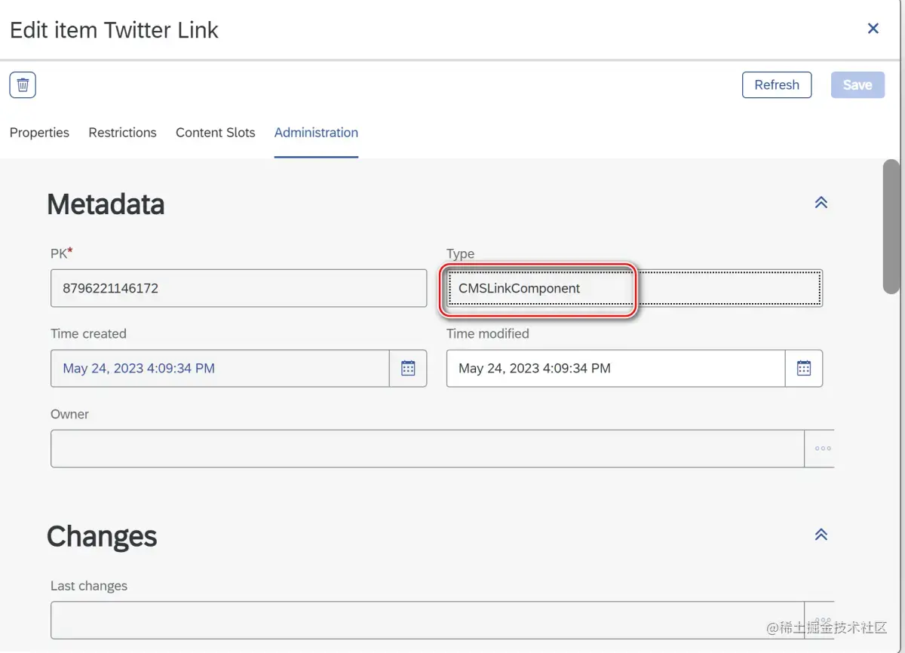Go to the Content Slots tab
The width and height of the screenshot is (905, 653).
coord(215,133)
